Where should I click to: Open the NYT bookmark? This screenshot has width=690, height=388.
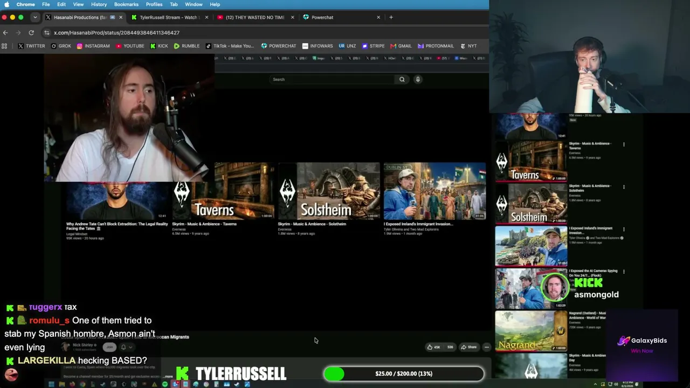pos(468,46)
